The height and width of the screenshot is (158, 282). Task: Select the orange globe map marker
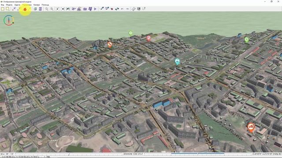click(110, 45)
